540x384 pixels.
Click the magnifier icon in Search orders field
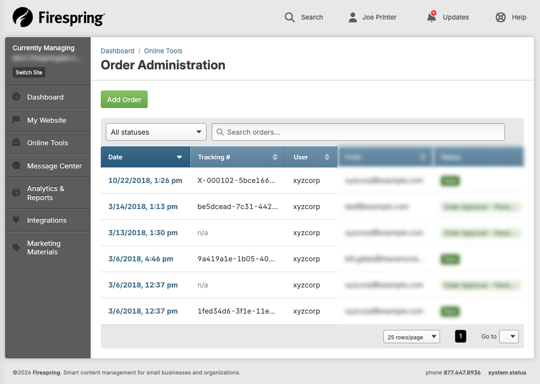pos(220,132)
